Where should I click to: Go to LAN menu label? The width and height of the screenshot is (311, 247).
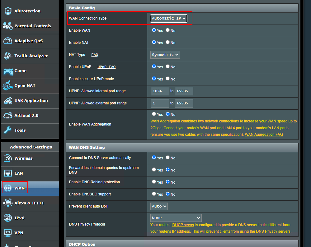tap(19, 173)
